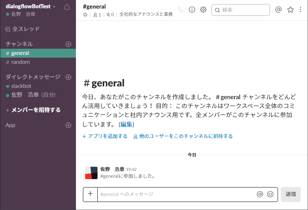Click the sender name 佐野 浩章 in the message

(x=112, y=169)
